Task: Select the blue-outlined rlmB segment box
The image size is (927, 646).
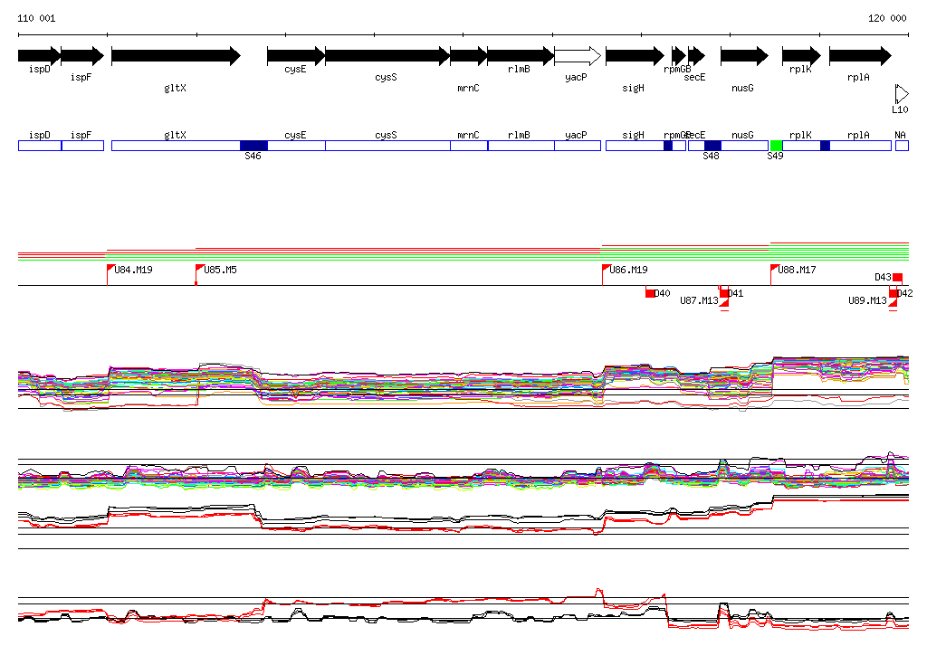Action: [x=521, y=146]
